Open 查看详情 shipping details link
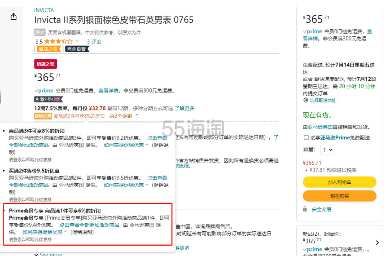386x256 pixels. (x=108, y=91)
